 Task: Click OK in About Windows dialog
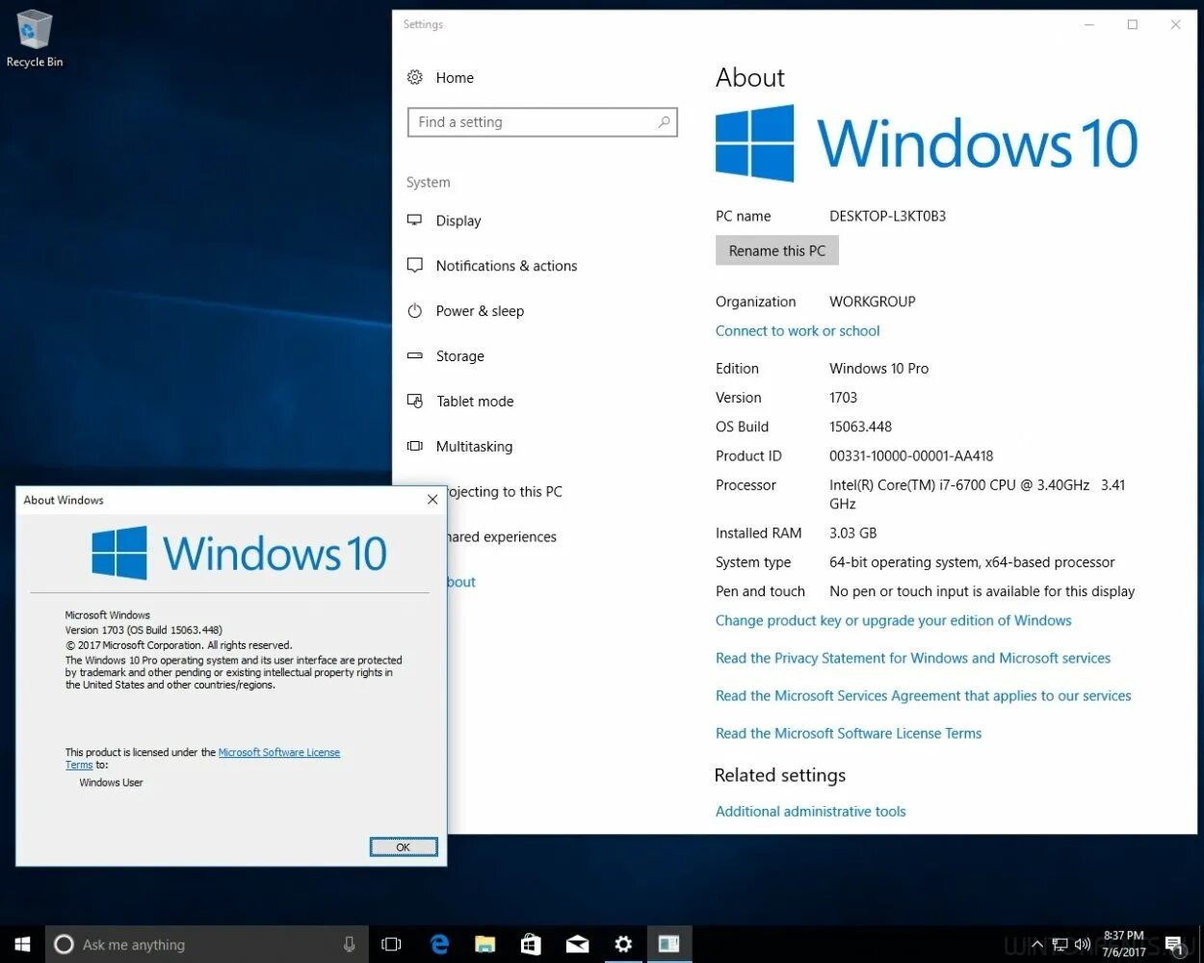(x=404, y=846)
